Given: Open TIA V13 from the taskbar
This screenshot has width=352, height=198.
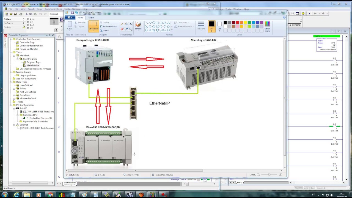Looking at the screenshot, I should pos(130,195).
